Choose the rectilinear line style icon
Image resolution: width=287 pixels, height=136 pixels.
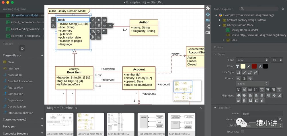pyautogui.click(x=238, y=72)
